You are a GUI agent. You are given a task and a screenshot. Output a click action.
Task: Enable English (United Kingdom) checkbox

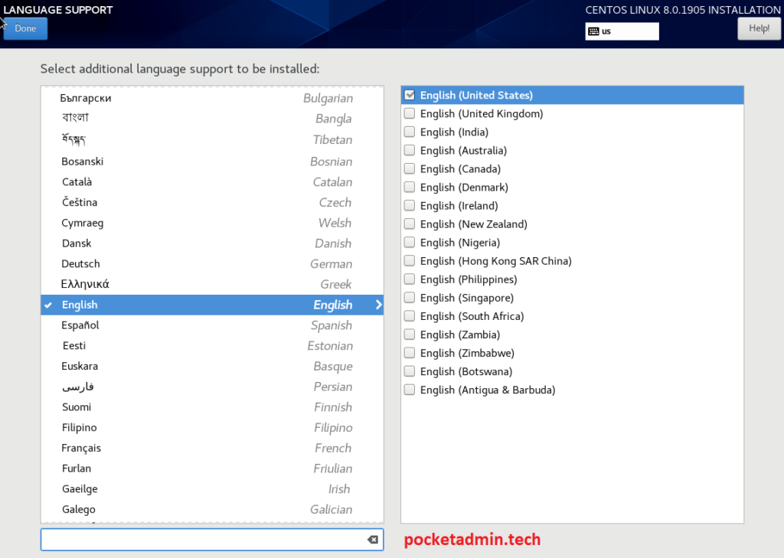(x=410, y=113)
